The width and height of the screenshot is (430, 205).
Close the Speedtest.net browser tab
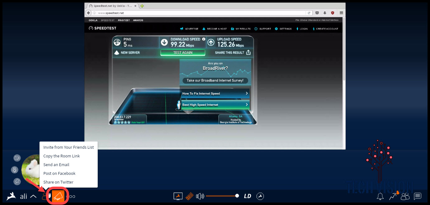pos(136,6)
